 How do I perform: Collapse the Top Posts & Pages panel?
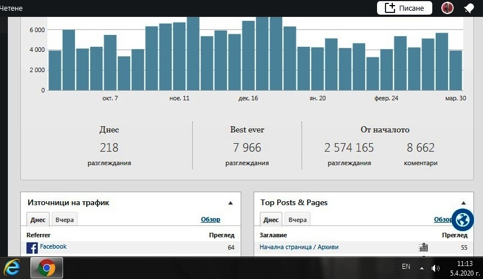click(463, 202)
